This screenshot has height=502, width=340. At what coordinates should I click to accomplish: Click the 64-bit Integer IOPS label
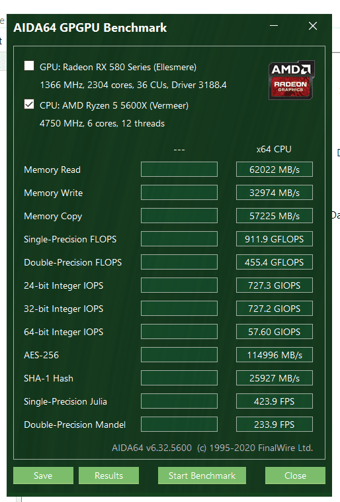click(64, 332)
